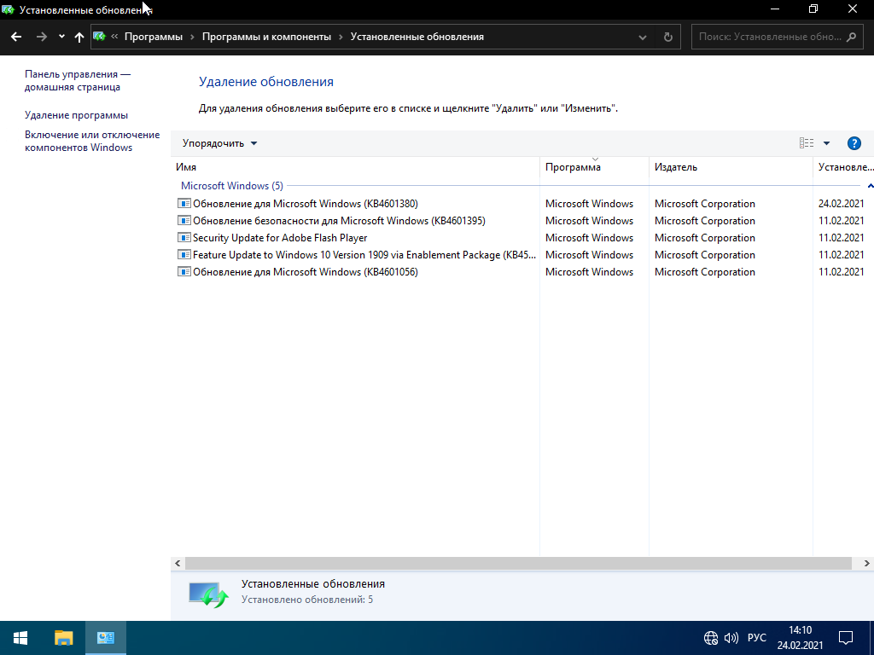
Task: Open Удаление программы link
Action: 76,115
